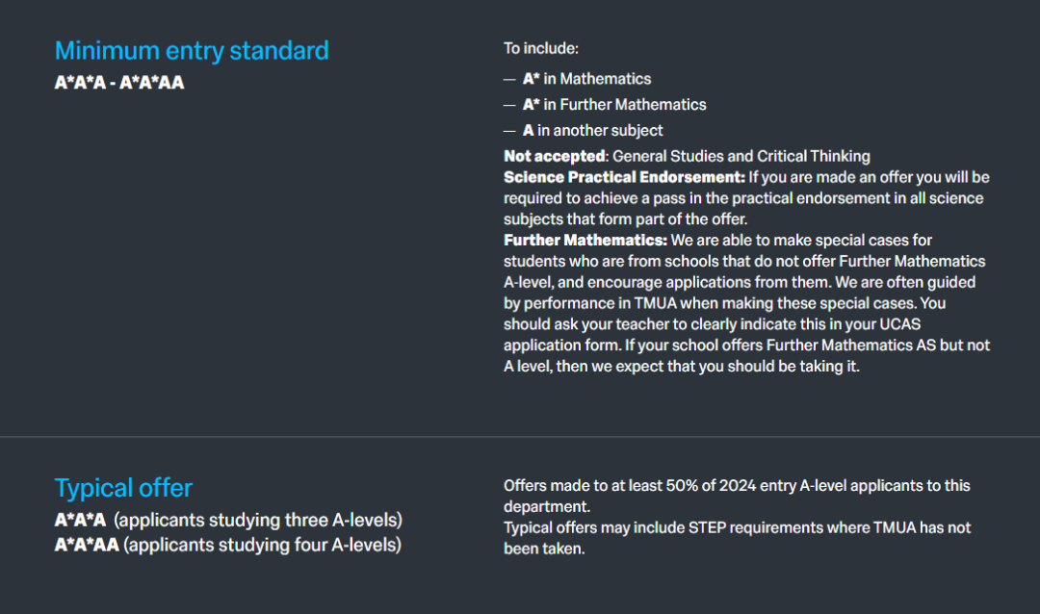The width and height of the screenshot is (1040, 614).
Task: Click the "A level, then we expect" closing line
Action: (681, 367)
